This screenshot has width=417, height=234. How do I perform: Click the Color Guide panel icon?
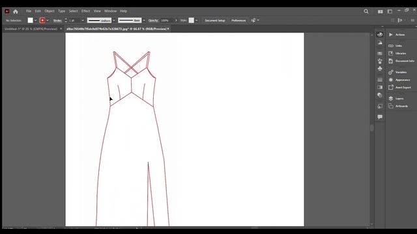click(x=380, y=42)
